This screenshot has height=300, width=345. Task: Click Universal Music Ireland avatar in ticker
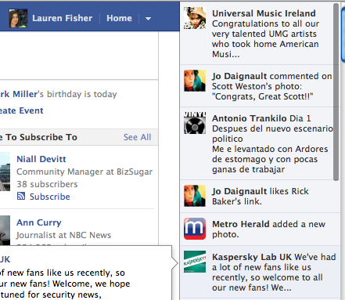pos(195,18)
